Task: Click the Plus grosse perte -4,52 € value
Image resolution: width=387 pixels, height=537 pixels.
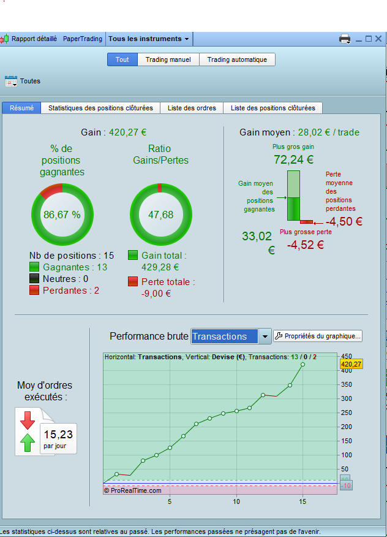Action: point(305,245)
